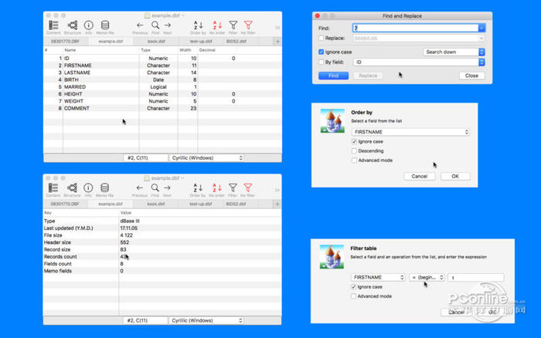The image size is (541, 338).
Task: Click Info icon in upper window toolbar
Action: tap(89, 27)
